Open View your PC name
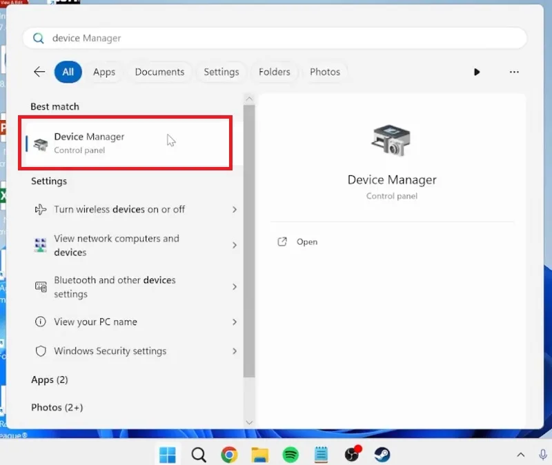Image resolution: width=552 pixels, height=465 pixels. pyautogui.click(x=134, y=321)
